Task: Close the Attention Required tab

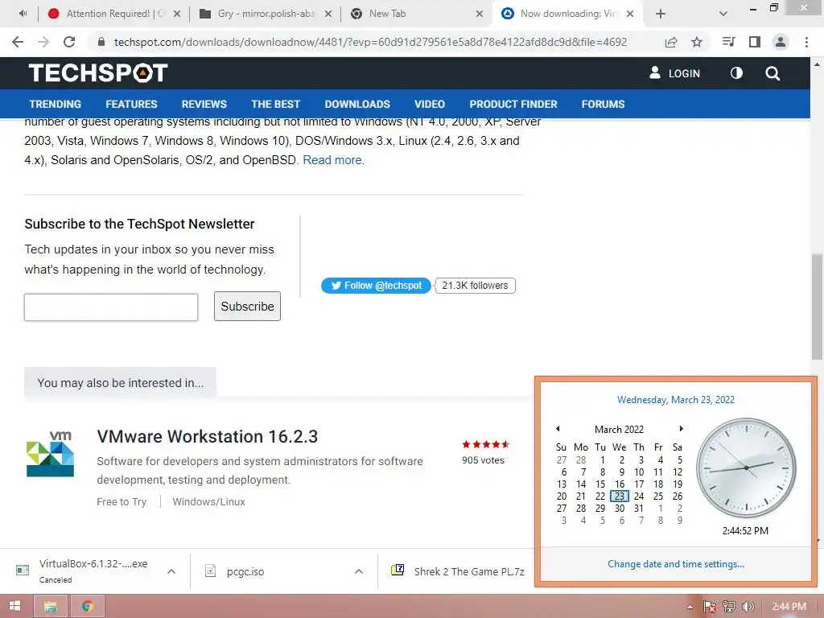Action: 177,14
